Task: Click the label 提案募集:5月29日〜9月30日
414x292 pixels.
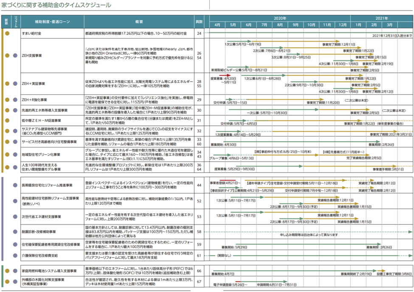Action: click(235, 169)
